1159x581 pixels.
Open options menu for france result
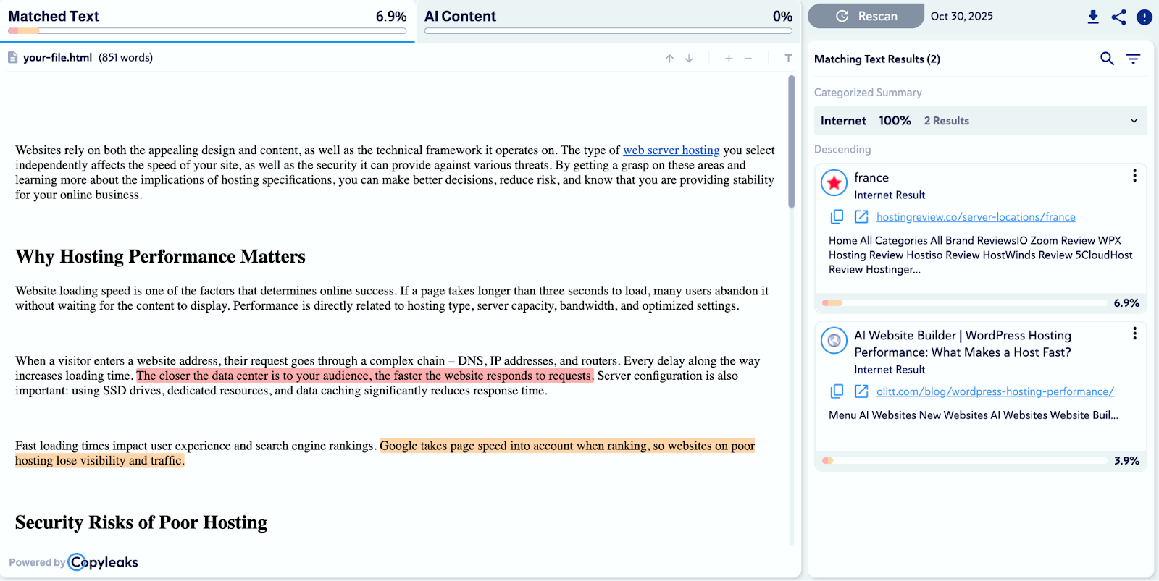pyautogui.click(x=1134, y=176)
